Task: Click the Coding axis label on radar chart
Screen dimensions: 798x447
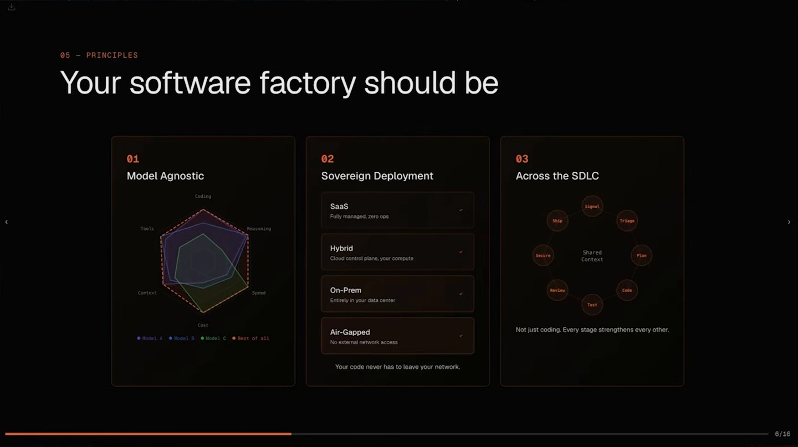Action: coord(203,196)
